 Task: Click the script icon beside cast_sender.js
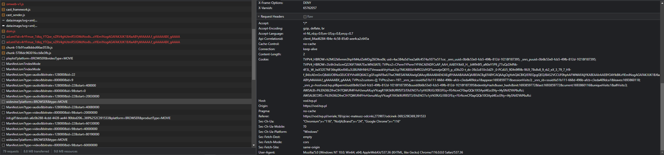pyautogui.click(x=3, y=15)
